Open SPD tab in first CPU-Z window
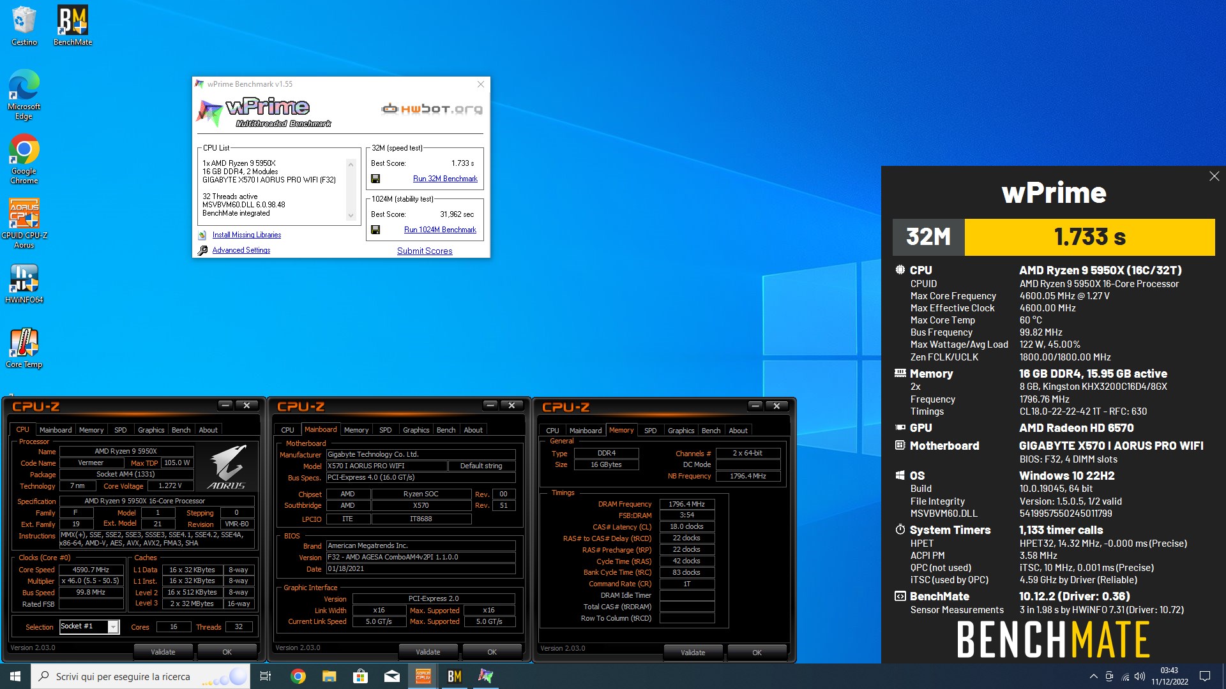The width and height of the screenshot is (1226, 689). point(121,430)
